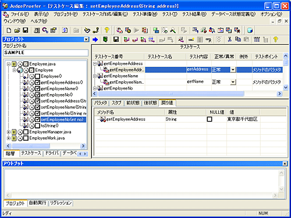
Task: Check the toString() checkbox
Action: 38,126
